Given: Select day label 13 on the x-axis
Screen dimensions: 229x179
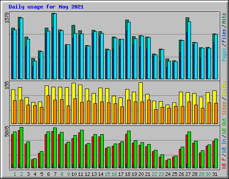Looking at the screenshot, I should coord(94,174).
